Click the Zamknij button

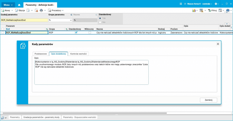(208, 100)
